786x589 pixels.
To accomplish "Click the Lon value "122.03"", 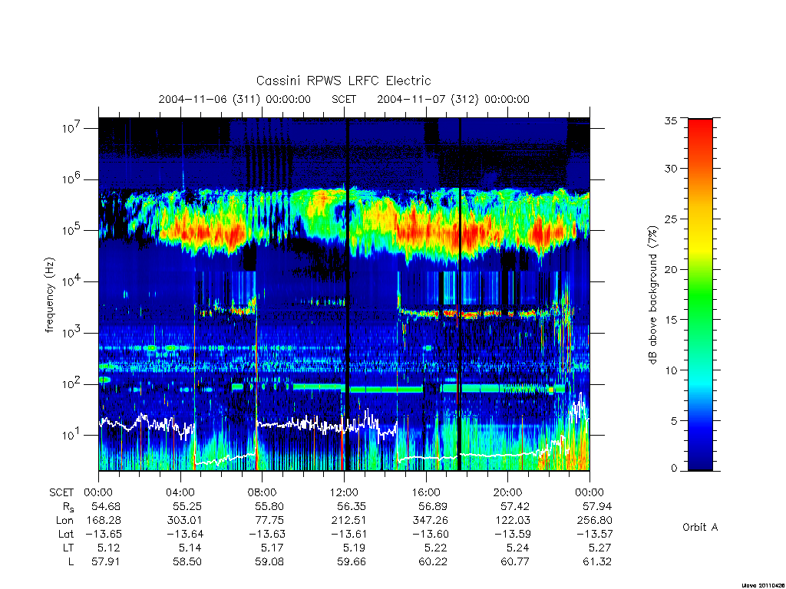I will click(513, 521).
